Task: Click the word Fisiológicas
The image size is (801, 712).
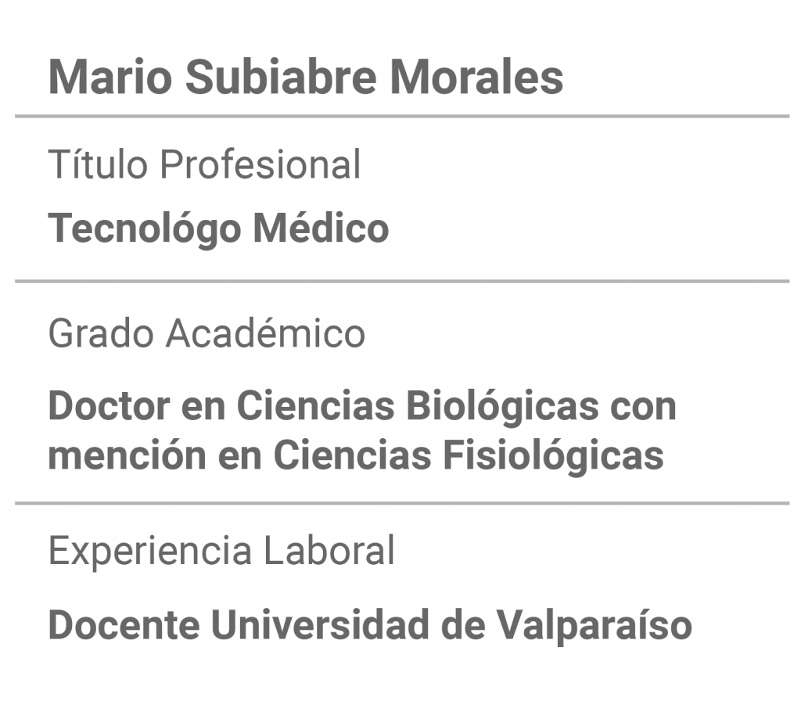Action: tap(553, 455)
